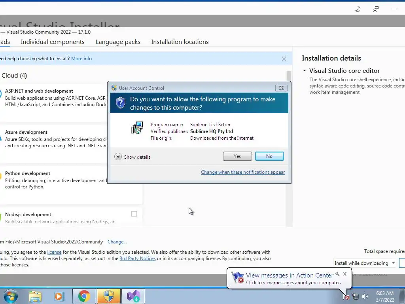Dismiss the help choosing banner

click(284, 59)
